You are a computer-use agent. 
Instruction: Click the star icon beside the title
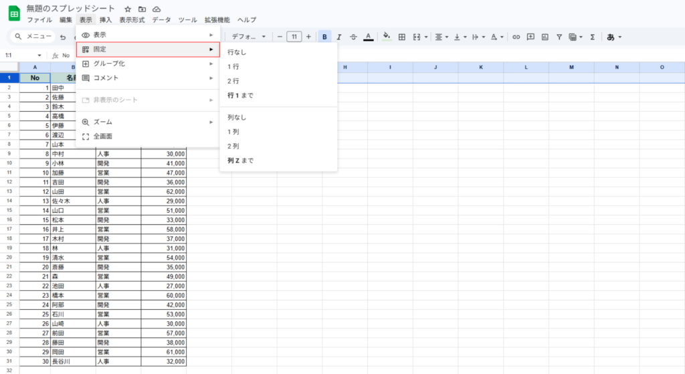128,9
